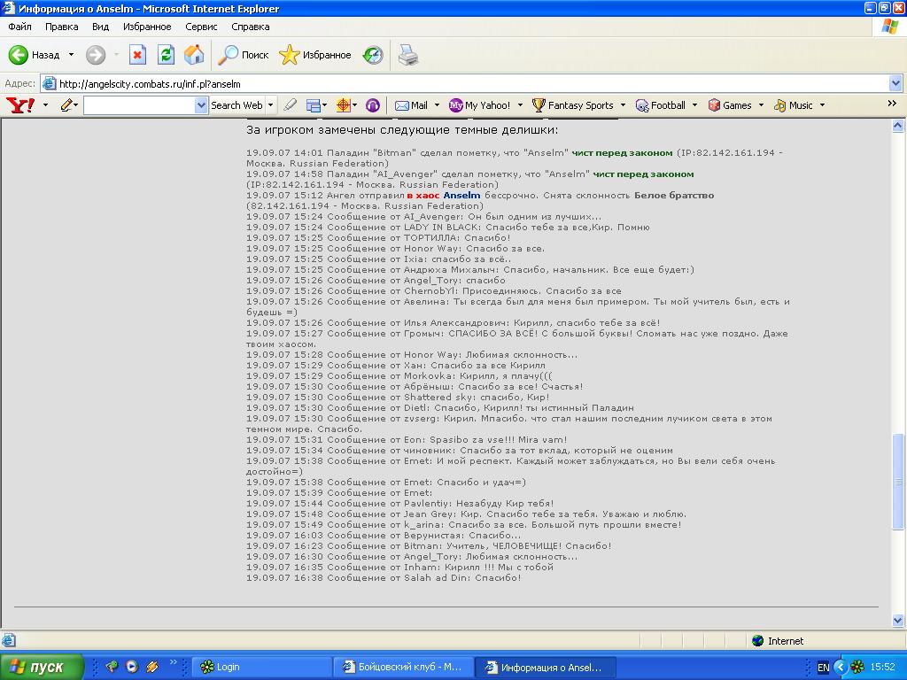This screenshot has height=680, width=907.
Task: Open the Избранное menu in menu bar
Action: point(147,27)
